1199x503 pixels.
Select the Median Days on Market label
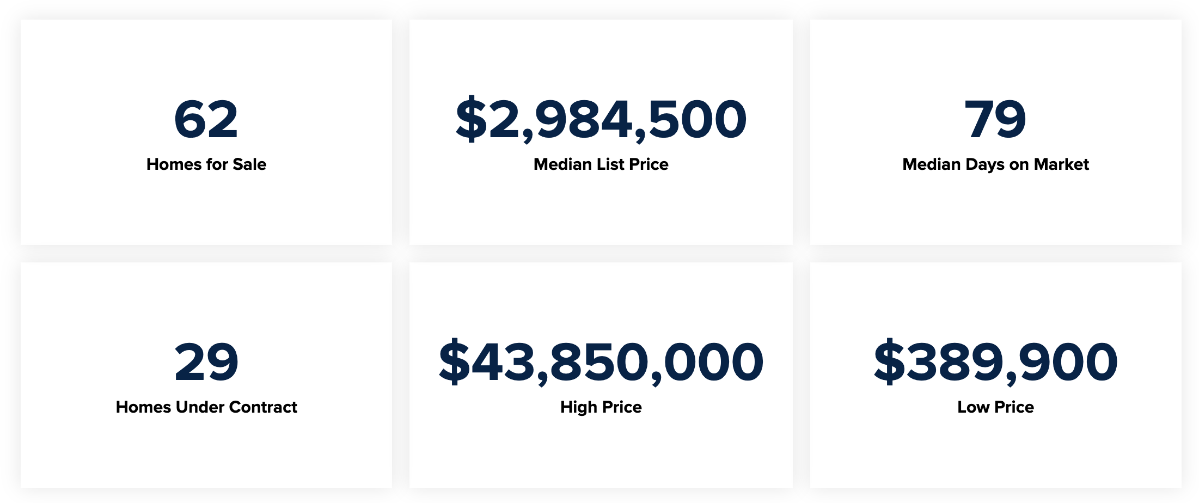[995, 164]
